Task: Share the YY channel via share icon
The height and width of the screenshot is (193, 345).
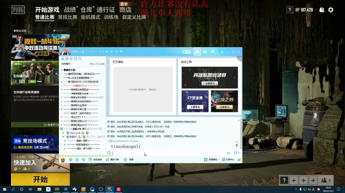Action: [116, 52]
